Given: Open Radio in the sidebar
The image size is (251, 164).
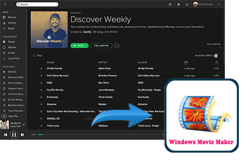Looking at the screenshot, I should (11, 28).
